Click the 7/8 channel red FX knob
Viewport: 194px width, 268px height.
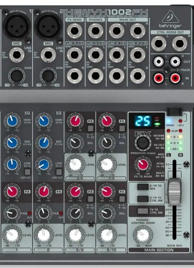pos(107,121)
